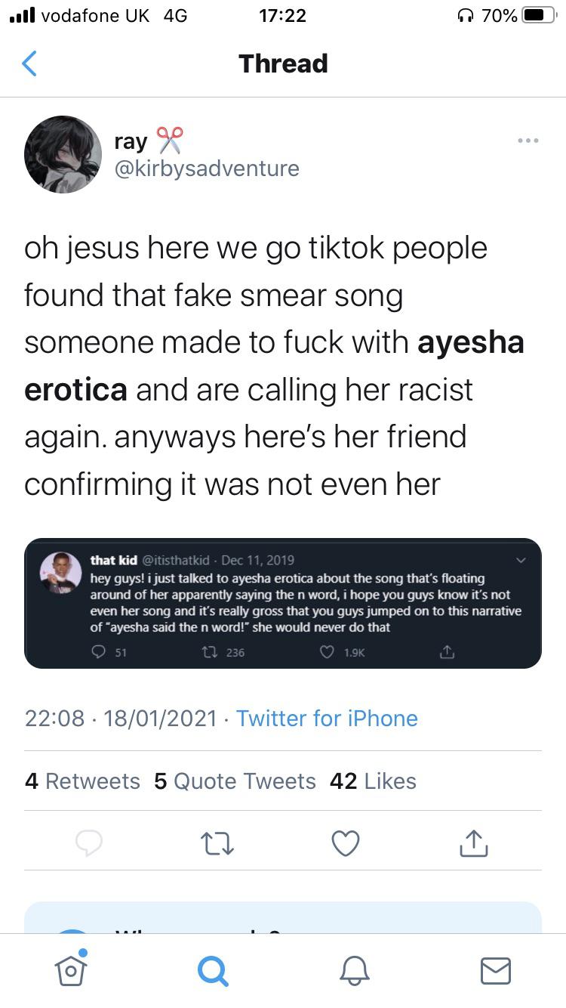
Task: Retweet ray's tweet
Action: pyautogui.click(x=217, y=843)
